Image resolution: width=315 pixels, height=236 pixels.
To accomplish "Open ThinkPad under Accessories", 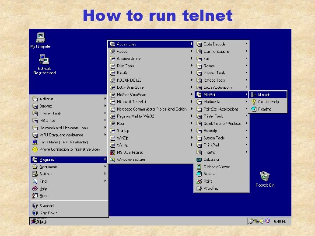I will tap(222, 145).
